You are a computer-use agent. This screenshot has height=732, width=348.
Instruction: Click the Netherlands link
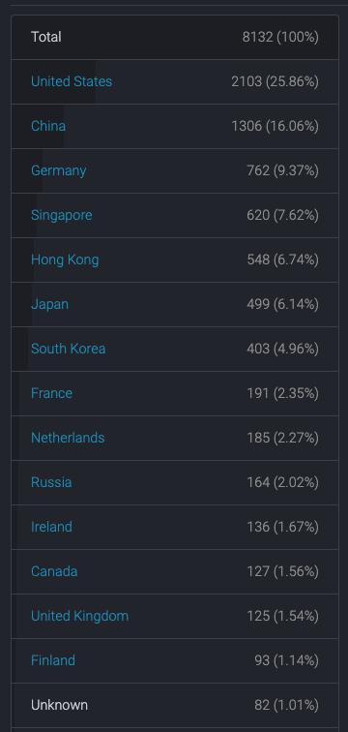pos(68,438)
